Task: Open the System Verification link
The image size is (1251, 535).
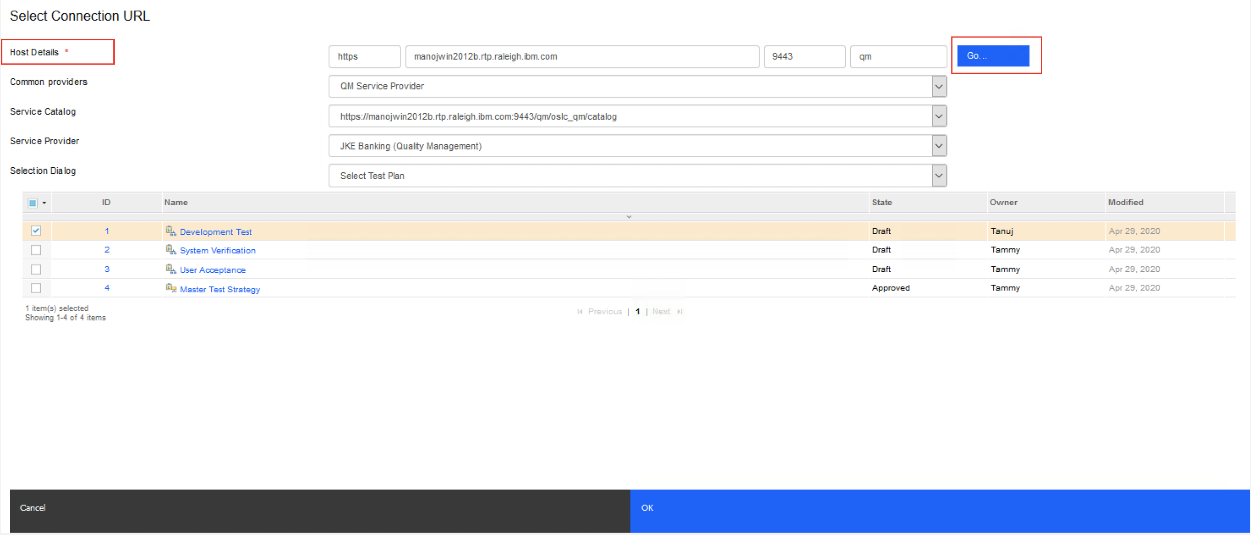Action: [x=218, y=250]
